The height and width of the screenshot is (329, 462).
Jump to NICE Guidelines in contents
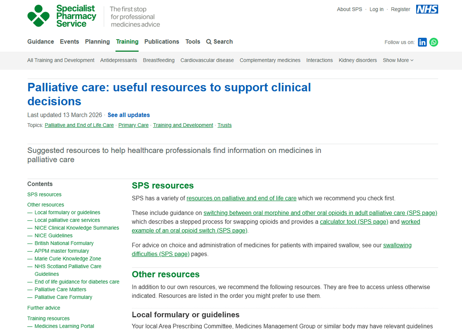pyautogui.click(x=54, y=235)
